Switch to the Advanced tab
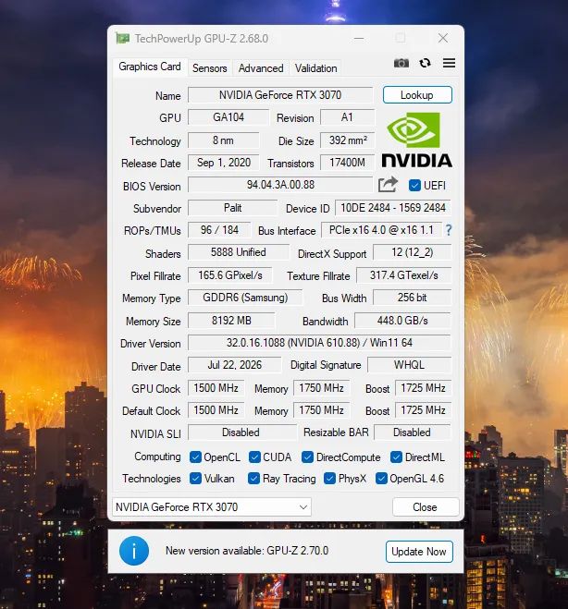The height and width of the screenshot is (609, 568). (x=261, y=68)
